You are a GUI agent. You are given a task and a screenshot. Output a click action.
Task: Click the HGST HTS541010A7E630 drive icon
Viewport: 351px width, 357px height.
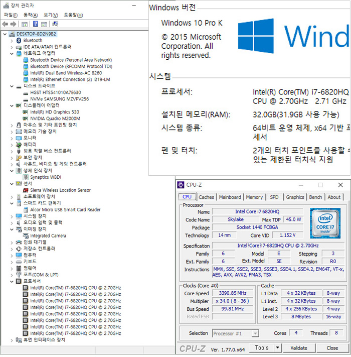26,93
